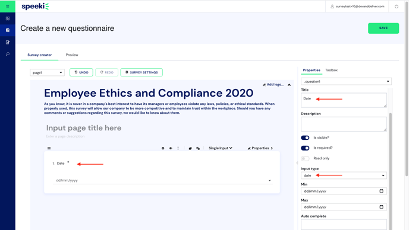The image size is (409, 230).
Task: Open the highlighted questionnaires sidebar icon
Action: click(8, 30)
